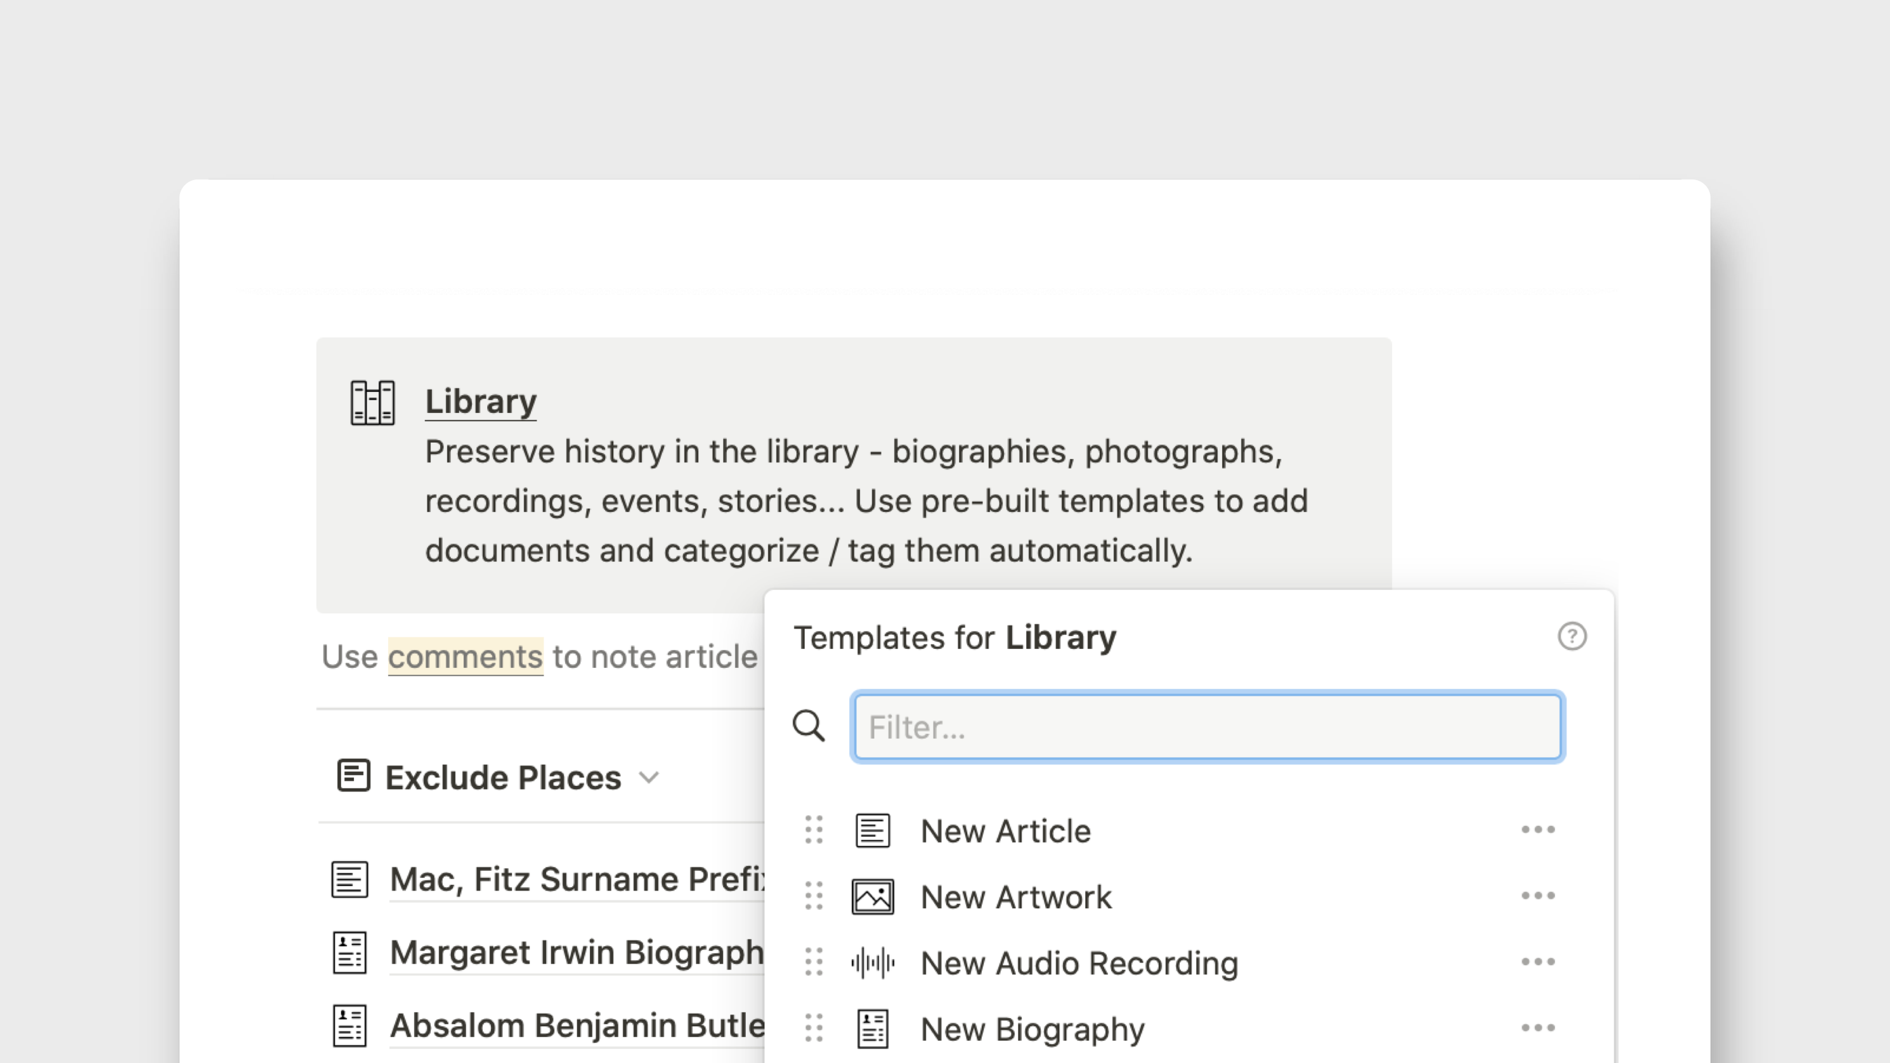Click the New Biography template icon
1890x1063 pixels.
pos(872,1029)
